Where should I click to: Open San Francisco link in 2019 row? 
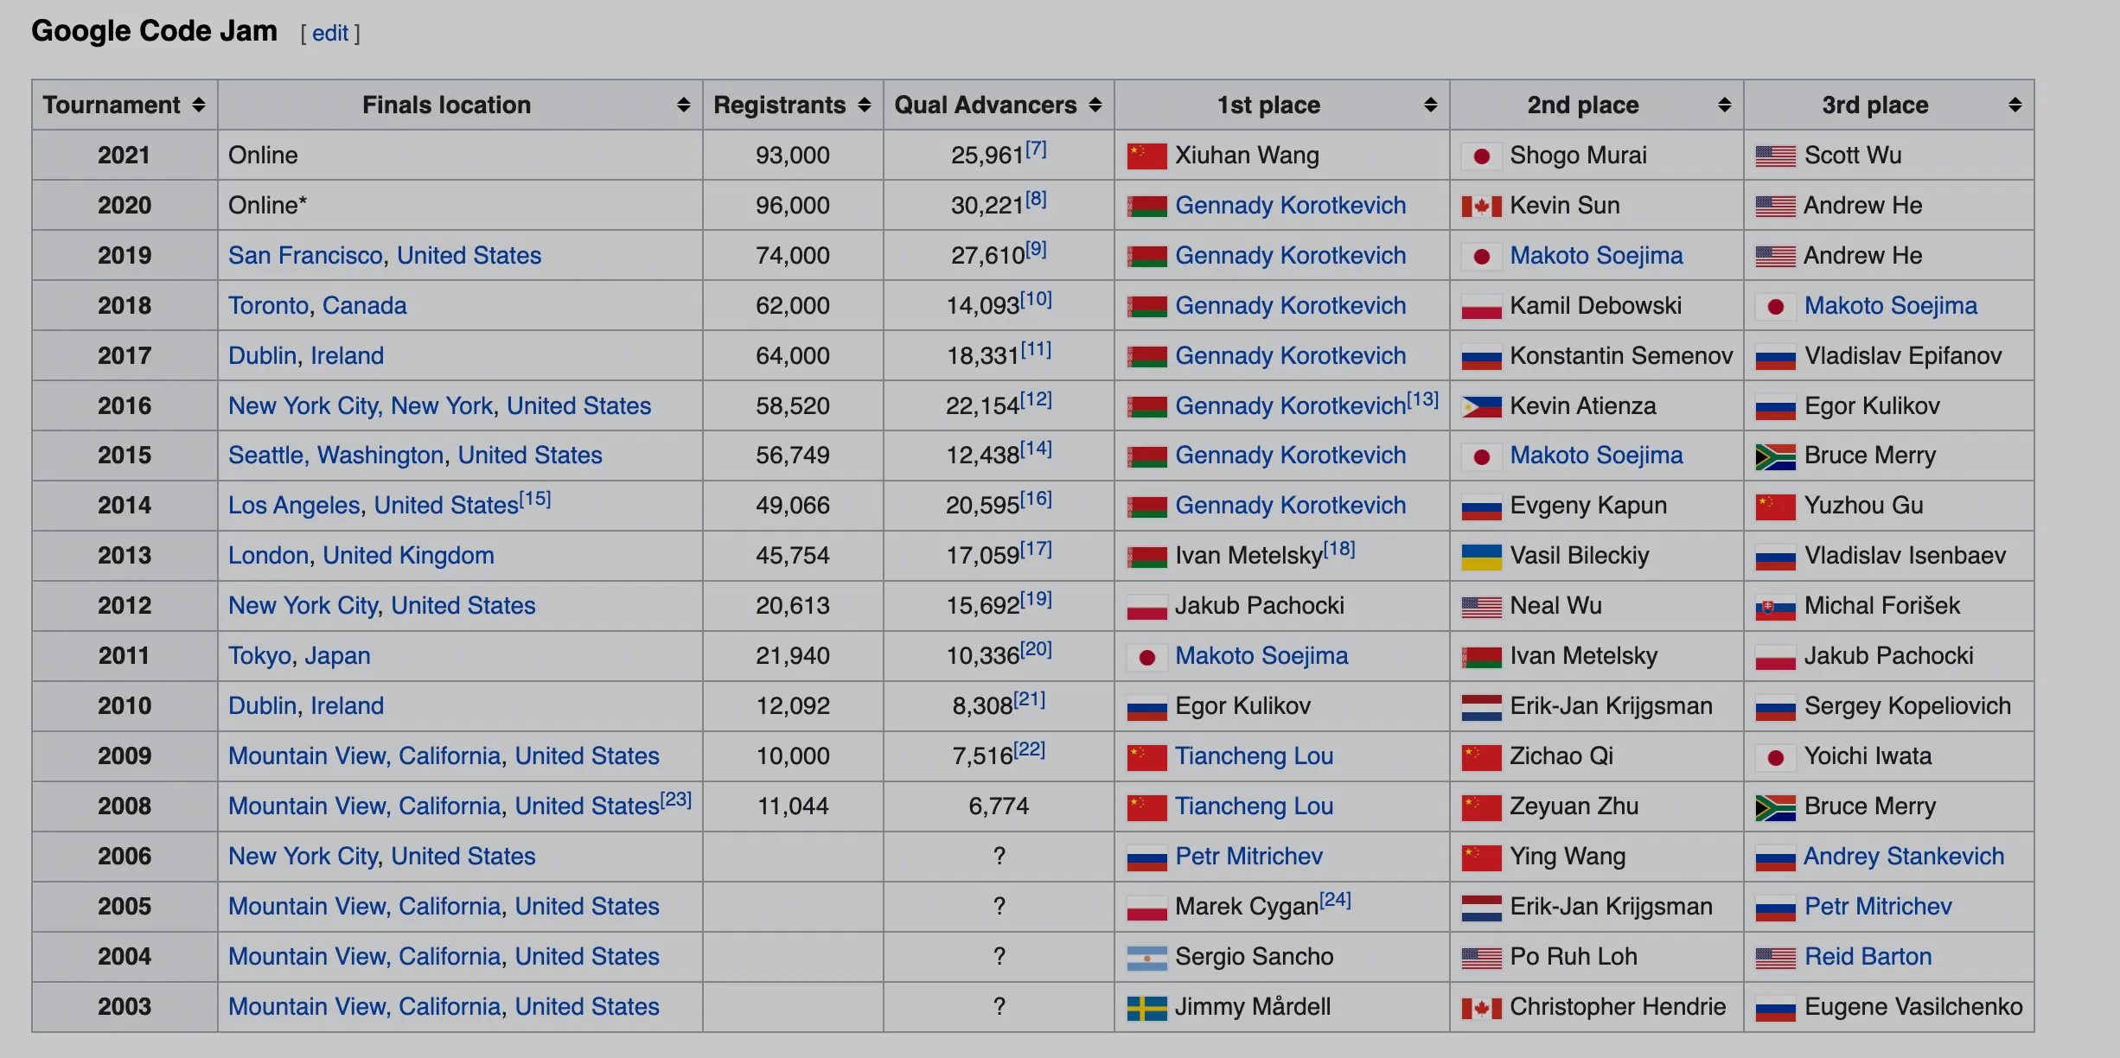point(305,256)
